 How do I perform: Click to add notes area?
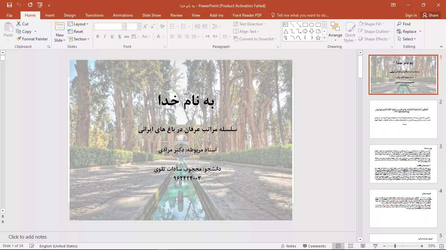coord(178,237)
